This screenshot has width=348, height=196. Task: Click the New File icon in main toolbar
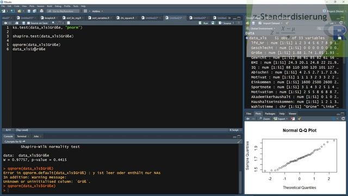point(3,11)
